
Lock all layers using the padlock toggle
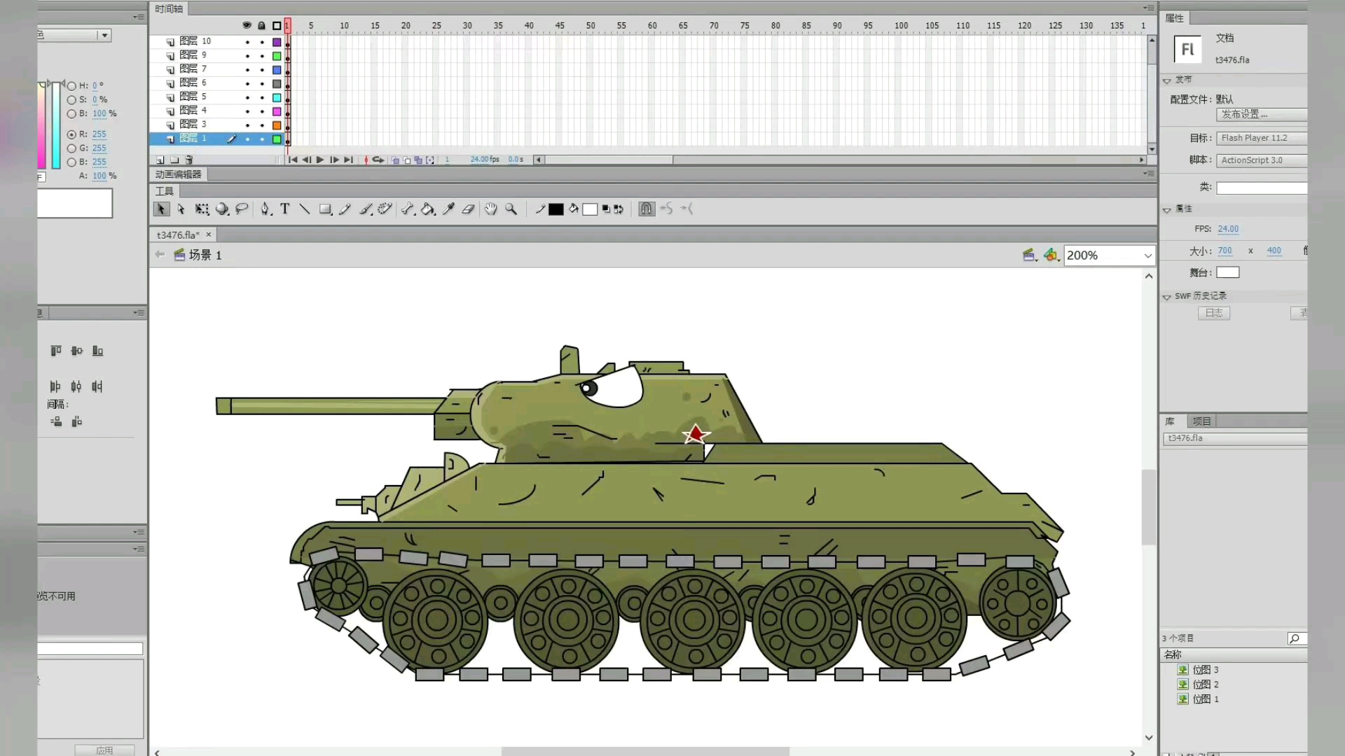click(x=261, y=25)
